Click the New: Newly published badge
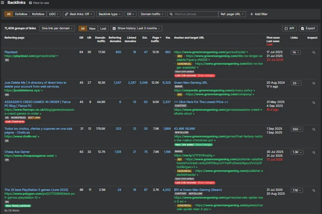This screenshot has width=322, height=214. click(x=18, y=206)
